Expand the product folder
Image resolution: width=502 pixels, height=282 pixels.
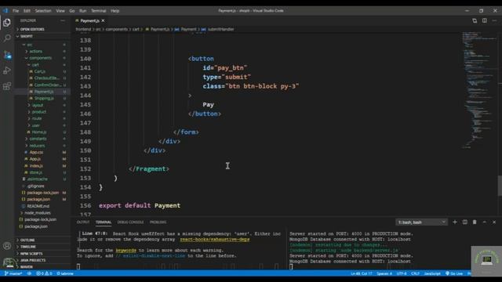tap(39, 112)
